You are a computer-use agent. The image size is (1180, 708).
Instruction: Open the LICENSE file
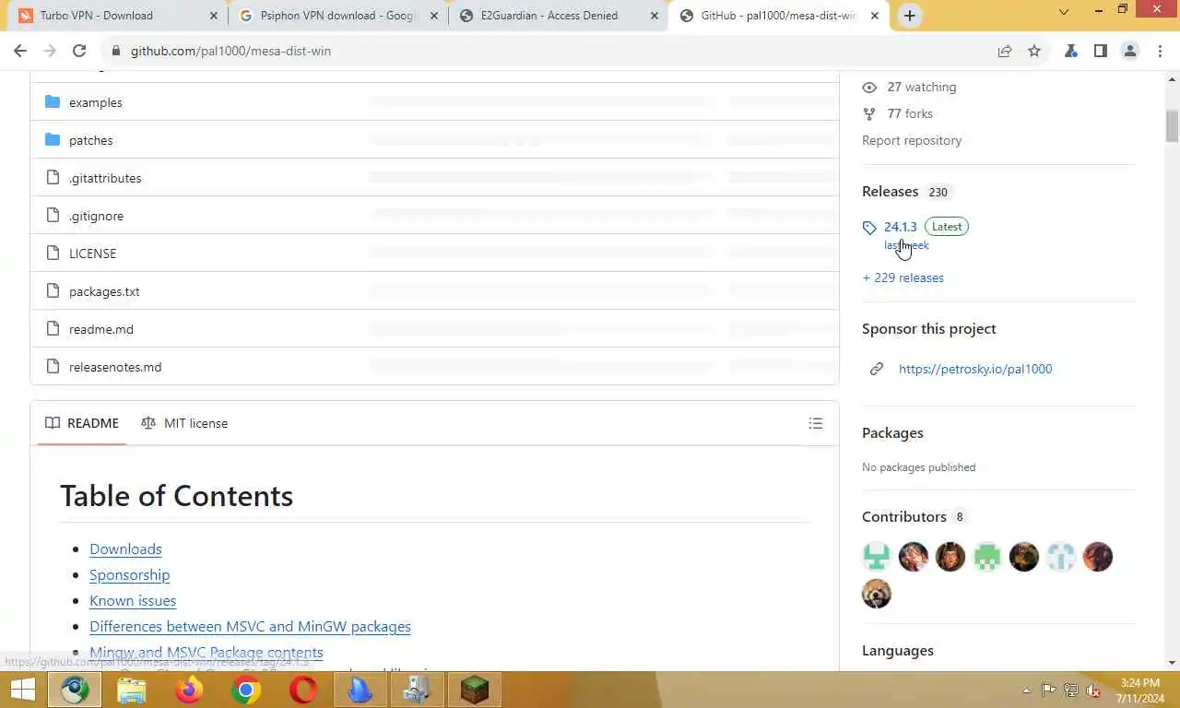tap(92, 254)
